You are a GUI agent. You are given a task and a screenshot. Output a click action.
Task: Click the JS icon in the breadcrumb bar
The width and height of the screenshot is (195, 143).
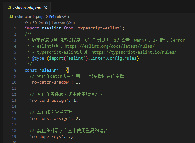(11, 16)
